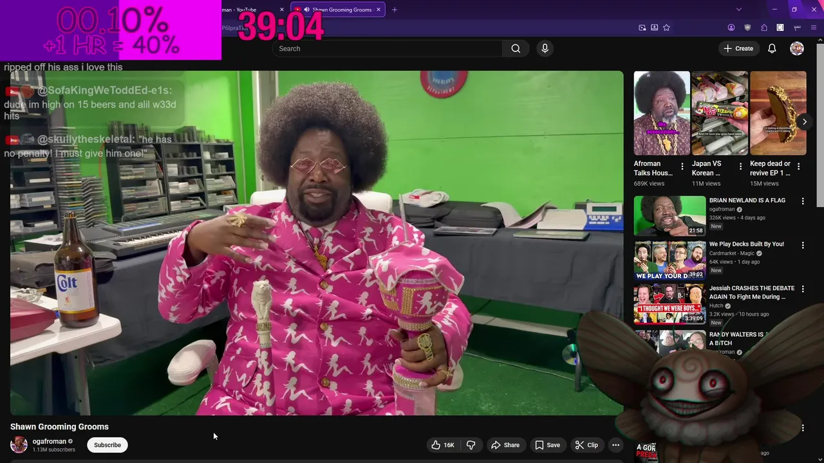Expand the list all tabs chevron

tap(739, 10)
